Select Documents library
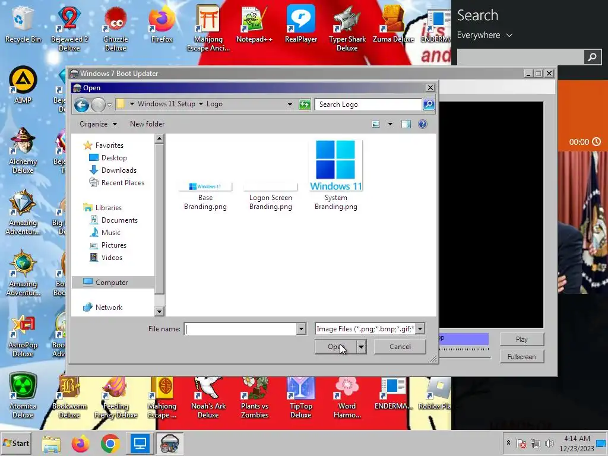This screenshot has width=608, height=456. pyautogui.click(x=119, y=220)
